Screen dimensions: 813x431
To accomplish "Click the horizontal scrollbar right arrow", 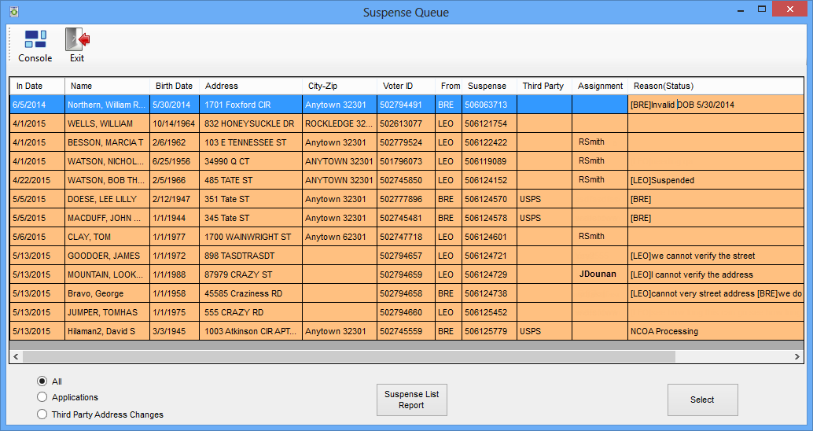I will [x=797, y=356].
